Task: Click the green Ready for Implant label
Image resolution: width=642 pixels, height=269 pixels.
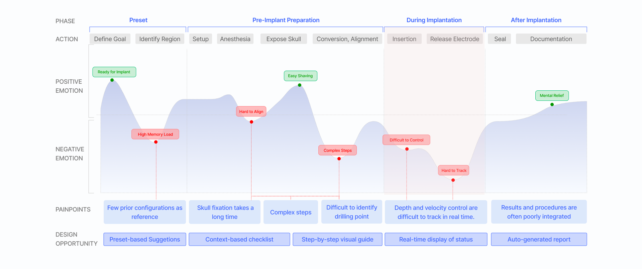Action: (114, 72)
